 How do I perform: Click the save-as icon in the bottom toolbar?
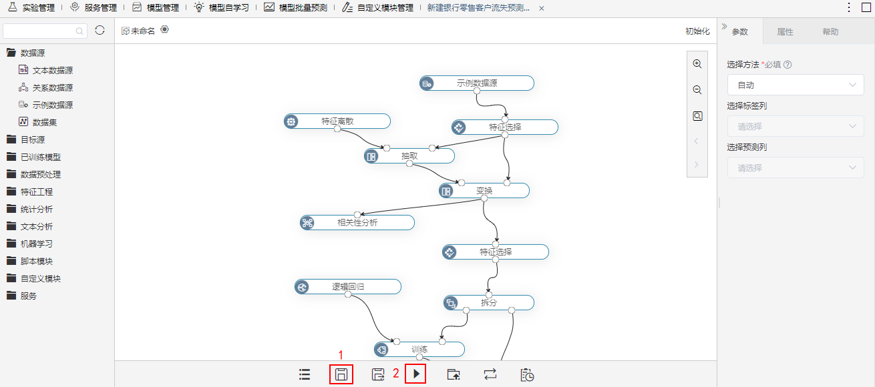click(x=378, y=374)
